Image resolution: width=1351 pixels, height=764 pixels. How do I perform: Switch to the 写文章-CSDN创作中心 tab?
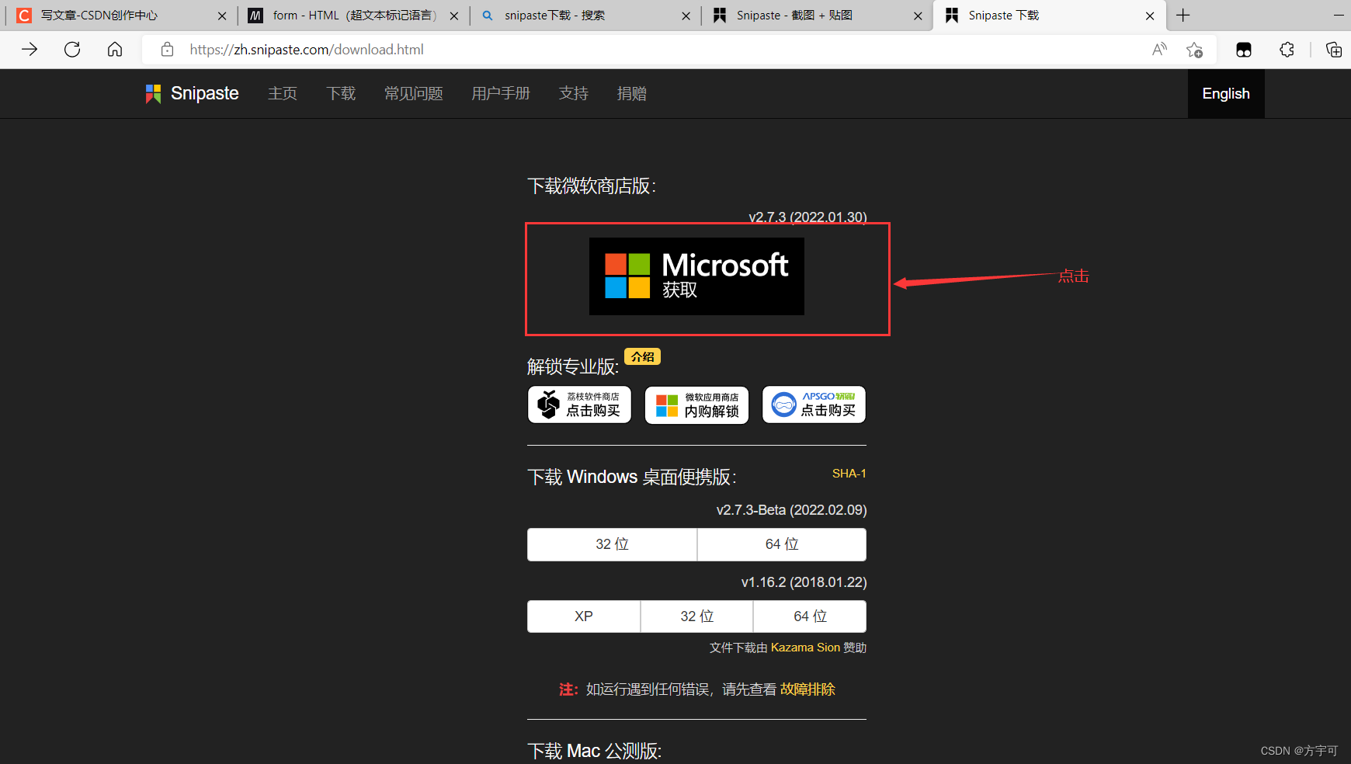point(122,16)
